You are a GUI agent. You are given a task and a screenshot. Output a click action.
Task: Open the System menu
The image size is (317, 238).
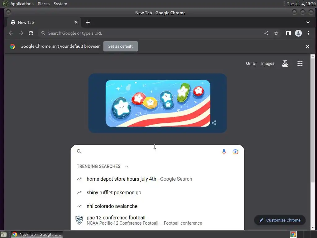click(60, 4)
